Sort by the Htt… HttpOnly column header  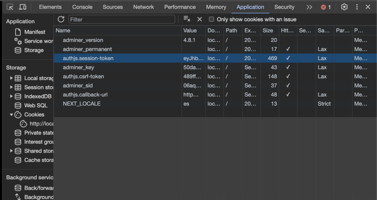pyautogui.click(x=288, y=31)
